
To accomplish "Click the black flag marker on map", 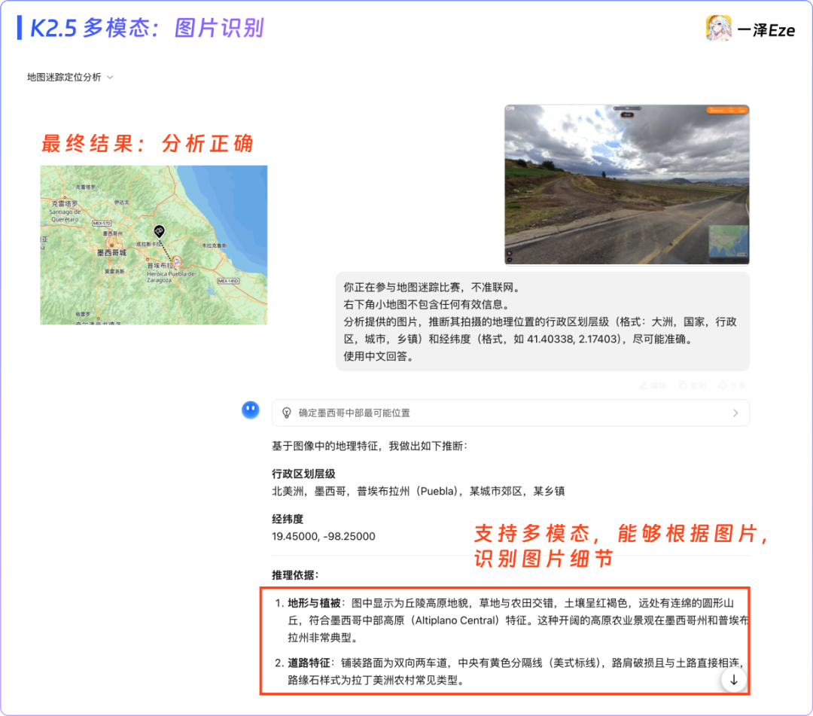I will tap(159, 231).
